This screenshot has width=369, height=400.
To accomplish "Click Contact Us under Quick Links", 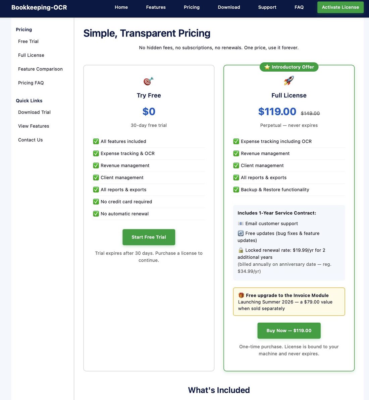I will (30, 140).
